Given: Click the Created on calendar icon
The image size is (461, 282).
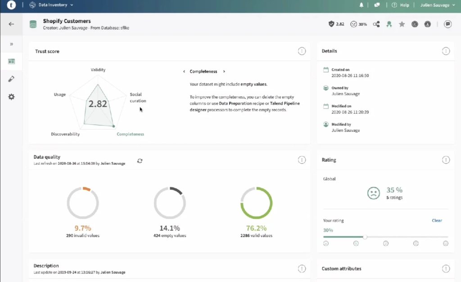Looking at the screenshot, I should coord(326,70).
